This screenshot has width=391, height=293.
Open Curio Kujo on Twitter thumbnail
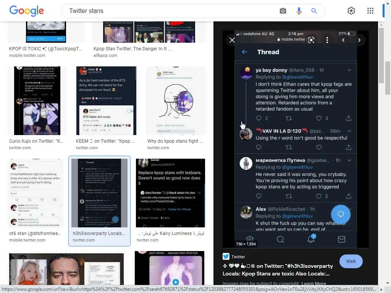tap(37, 101)
